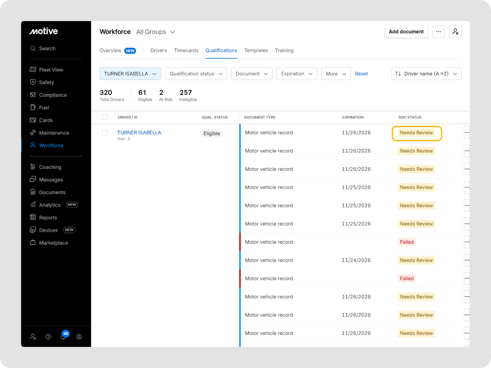Image resolution: width=491 pixels, height=368 pixels.
Task: Expand the All Groups selector
Action: 156,32
